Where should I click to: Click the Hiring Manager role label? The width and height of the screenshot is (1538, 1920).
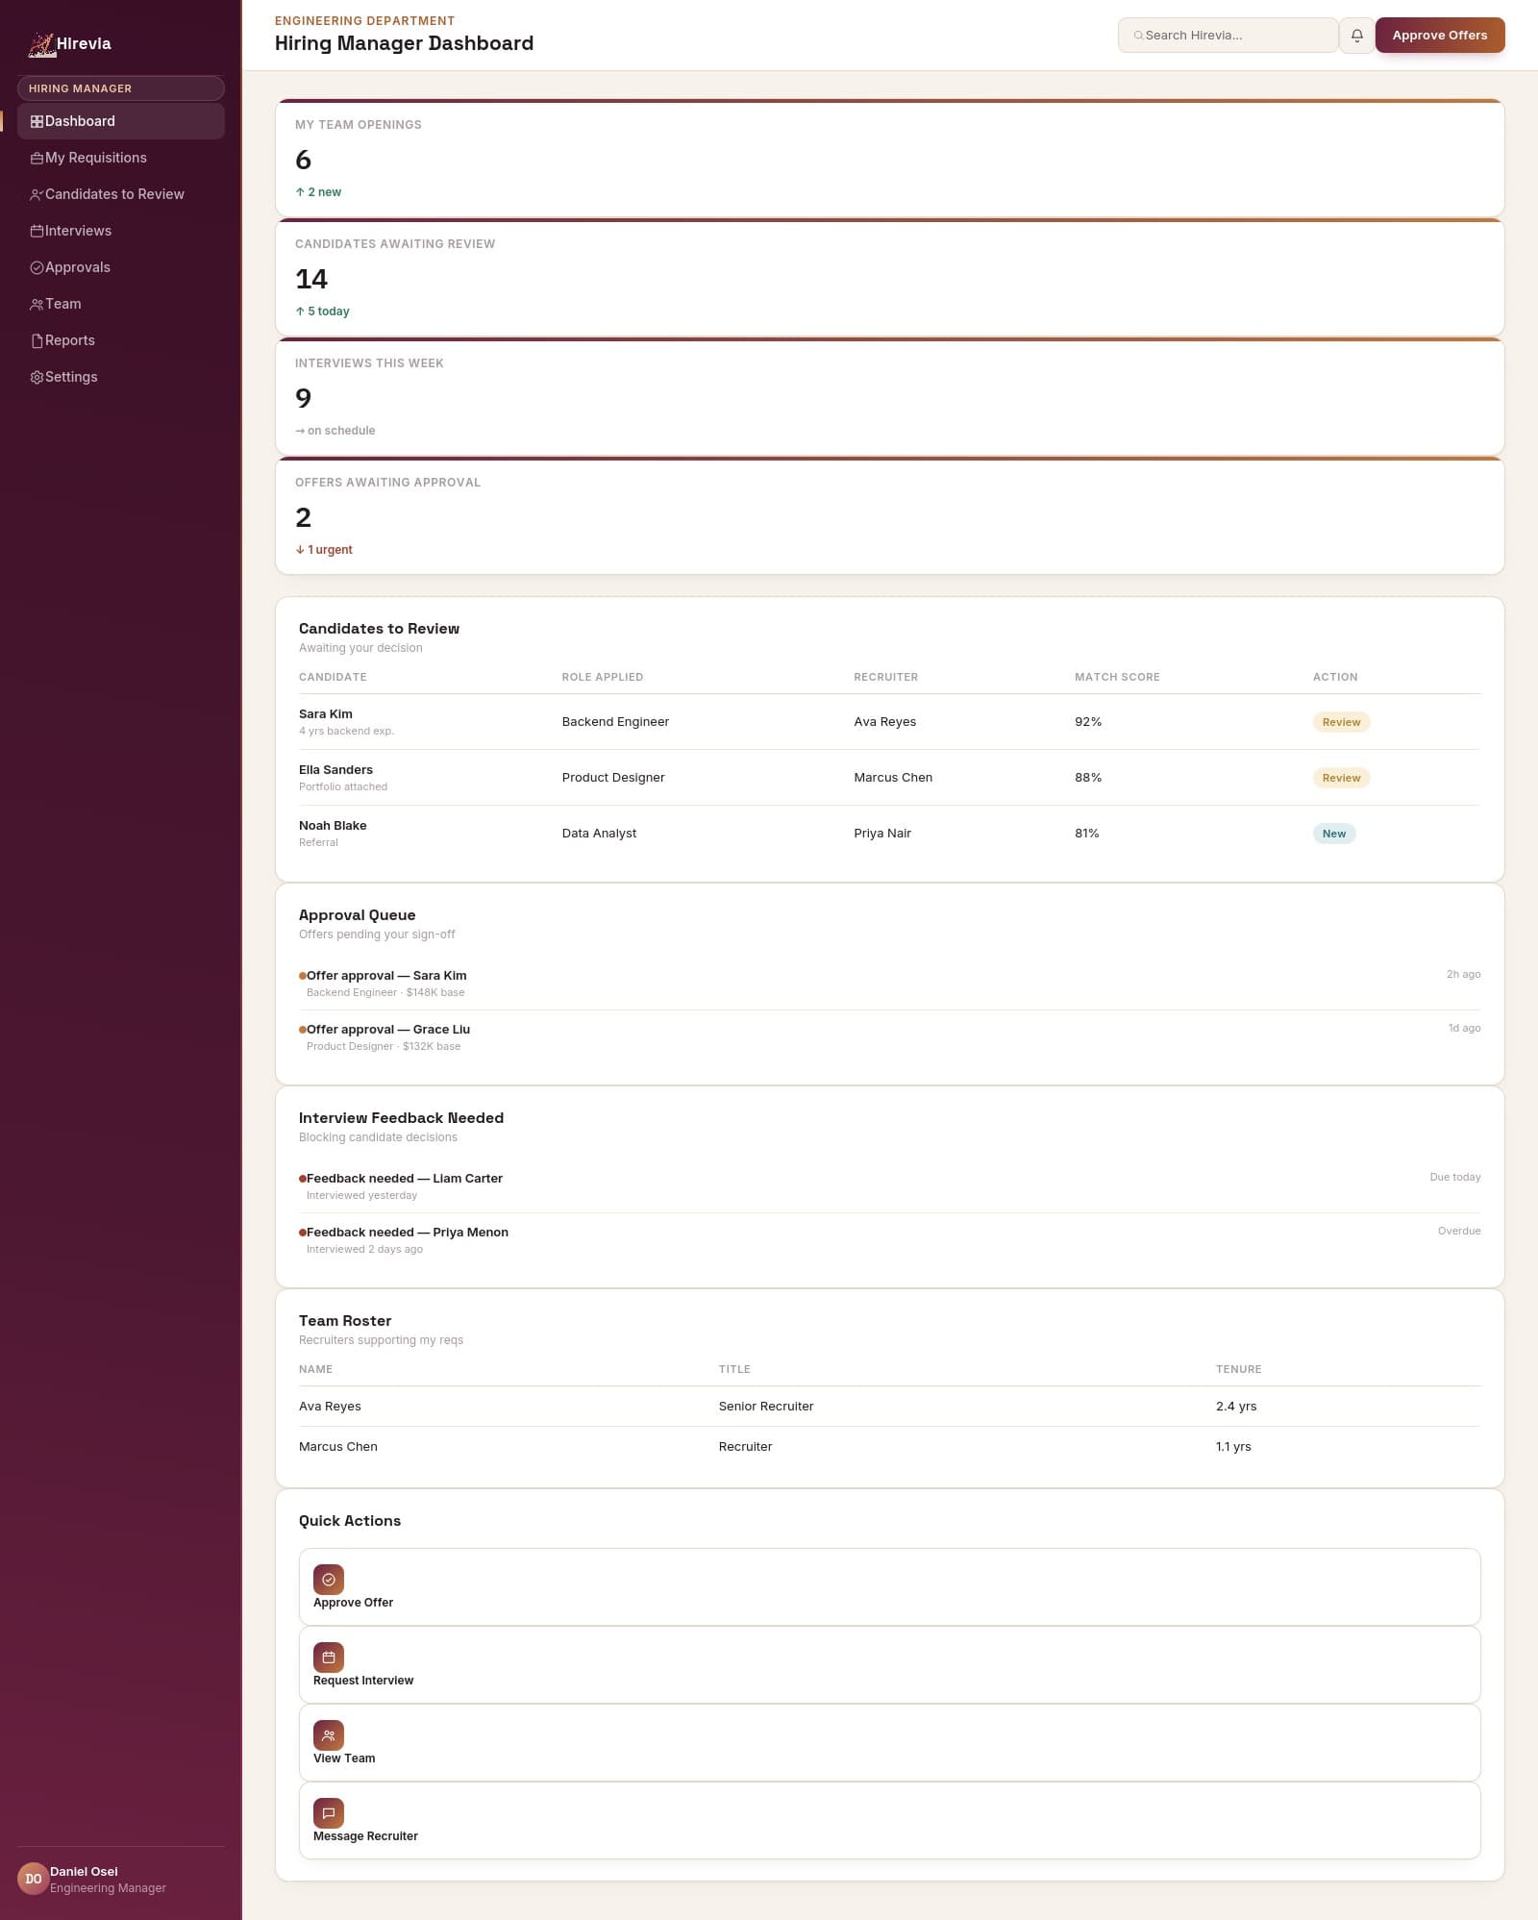pos(121,88)
